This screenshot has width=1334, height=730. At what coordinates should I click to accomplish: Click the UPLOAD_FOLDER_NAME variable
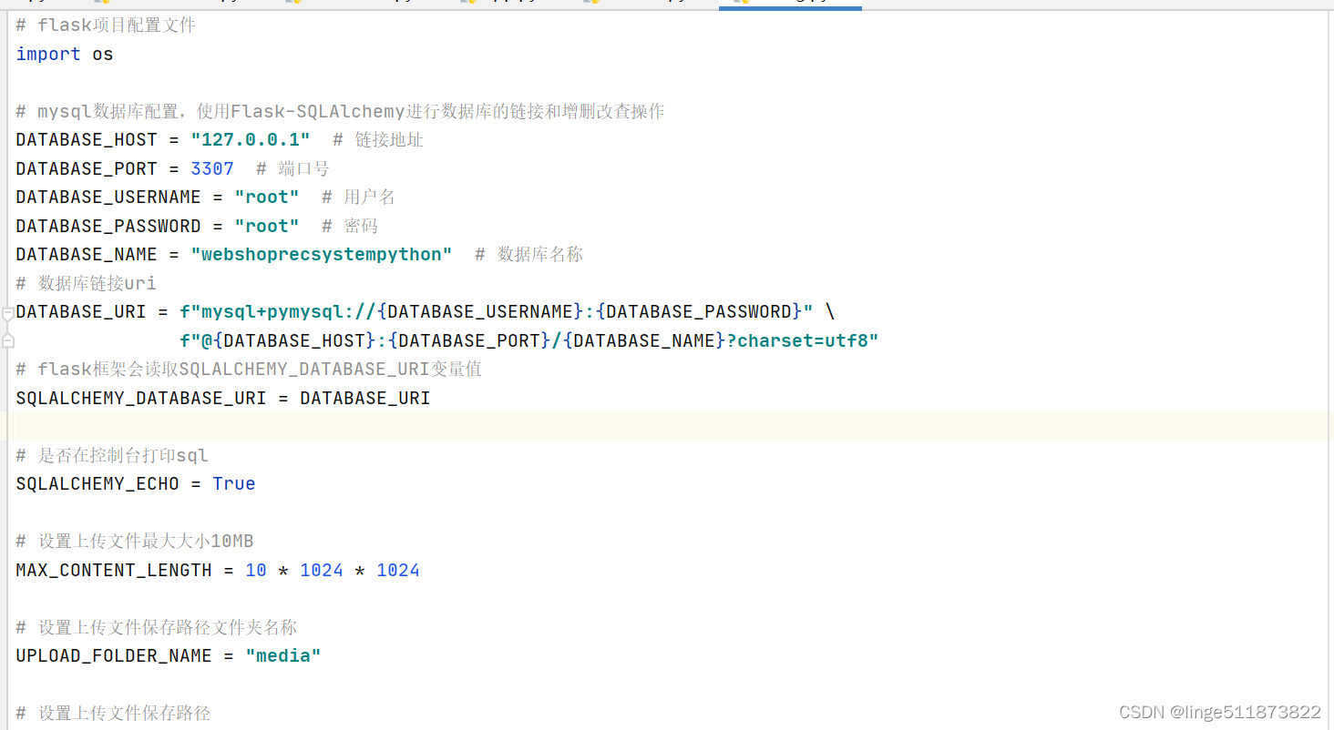coord(114,655)
